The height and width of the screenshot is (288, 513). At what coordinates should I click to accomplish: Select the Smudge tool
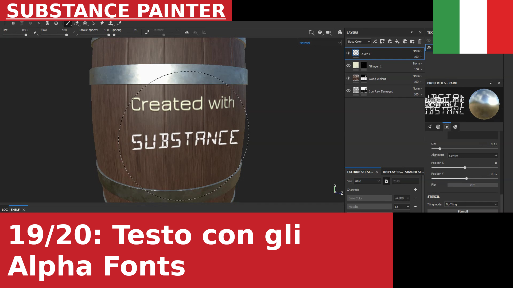click(x=102, y=23)
